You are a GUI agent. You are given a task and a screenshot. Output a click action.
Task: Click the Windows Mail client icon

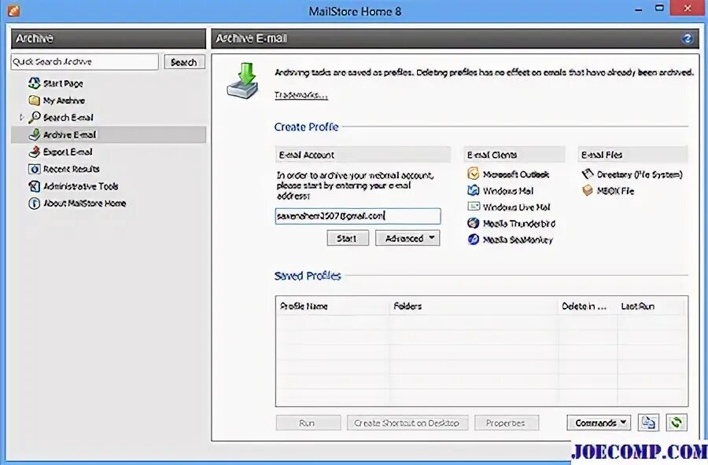click(x=474, y=191)
